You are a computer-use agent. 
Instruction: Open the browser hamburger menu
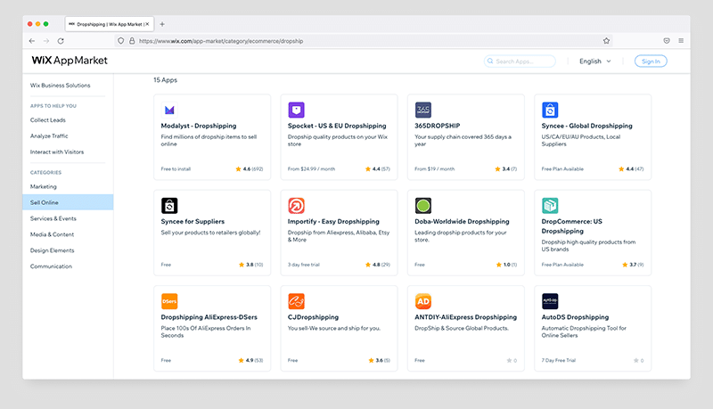(x=681, y=41)
